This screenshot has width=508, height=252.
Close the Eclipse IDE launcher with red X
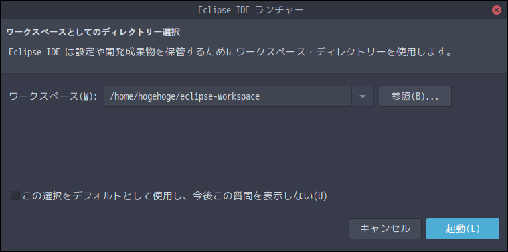497,10
